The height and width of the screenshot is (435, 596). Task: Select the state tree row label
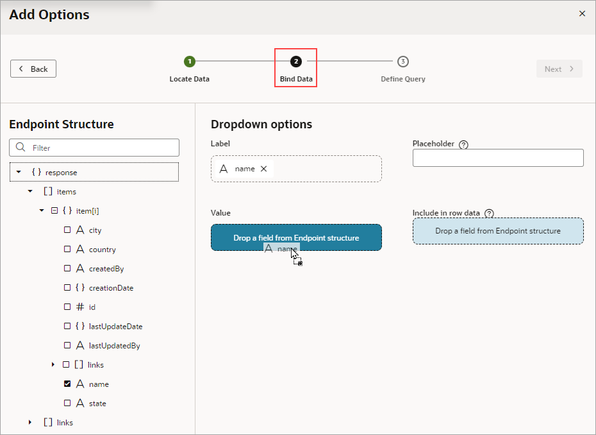tap(97, 404)
